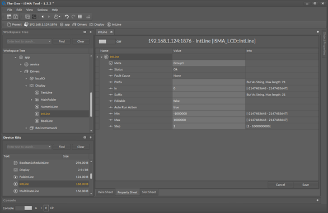328x213 pixels.
Task: Select FolderLine in Device Kits list
Action: [x=26, y=177]
